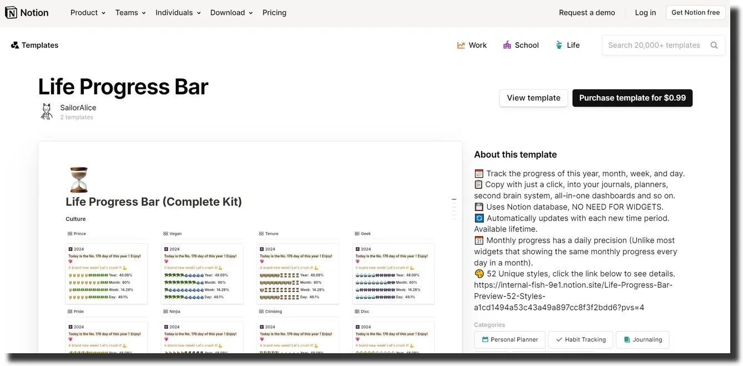The image size is (743, 366).
Task: Click the School building icon
Action: pos(507,45)
